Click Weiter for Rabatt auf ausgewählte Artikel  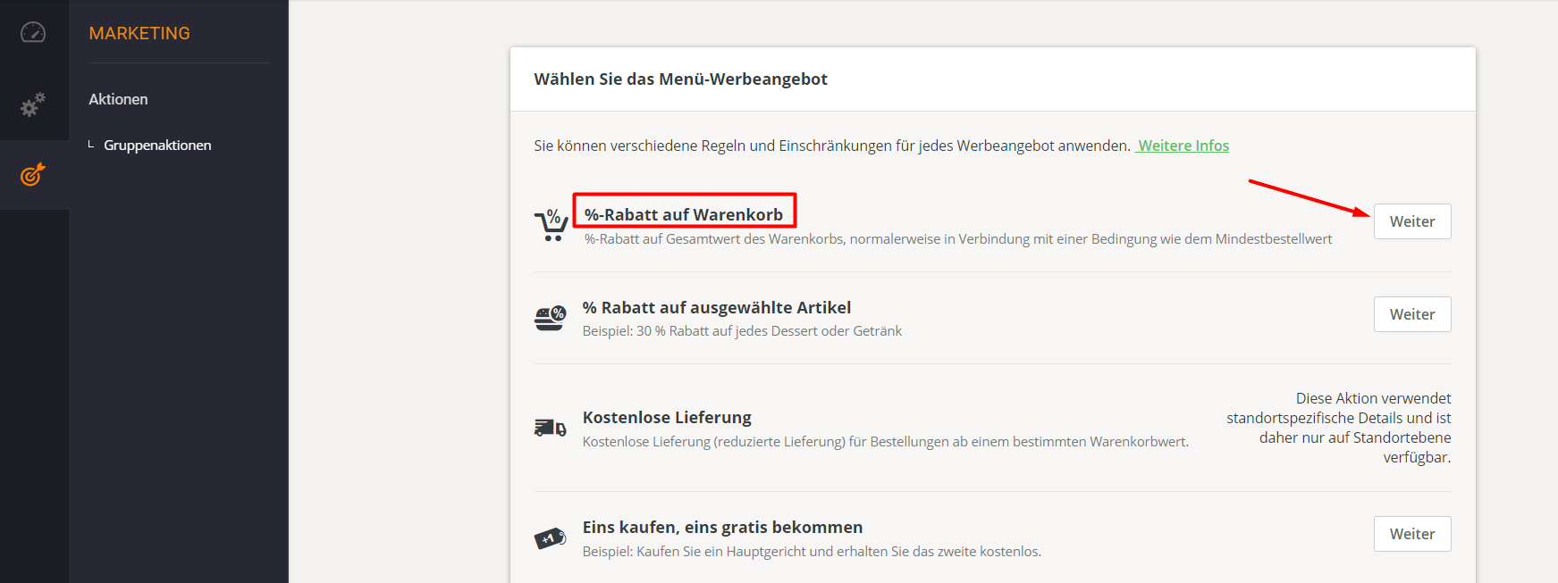[1412, 314]
